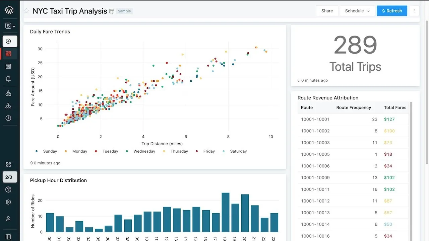Open Alerts via the bell icon
This screenshot has width=429, height=241.
[8, 79]
